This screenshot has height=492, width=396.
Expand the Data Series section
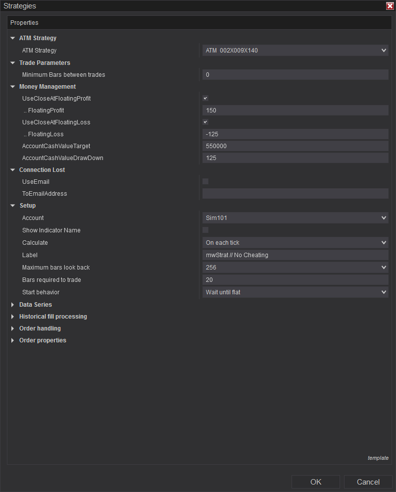[x=12, y=305]
